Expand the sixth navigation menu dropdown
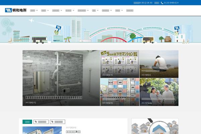The height and width of the screenshot is (134, 201). tap(95, 10)
